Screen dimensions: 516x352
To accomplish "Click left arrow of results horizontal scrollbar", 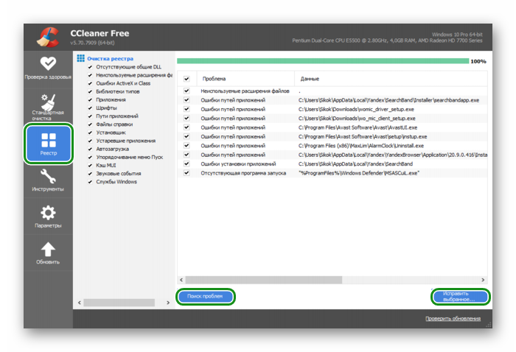I will click(181, 280).
